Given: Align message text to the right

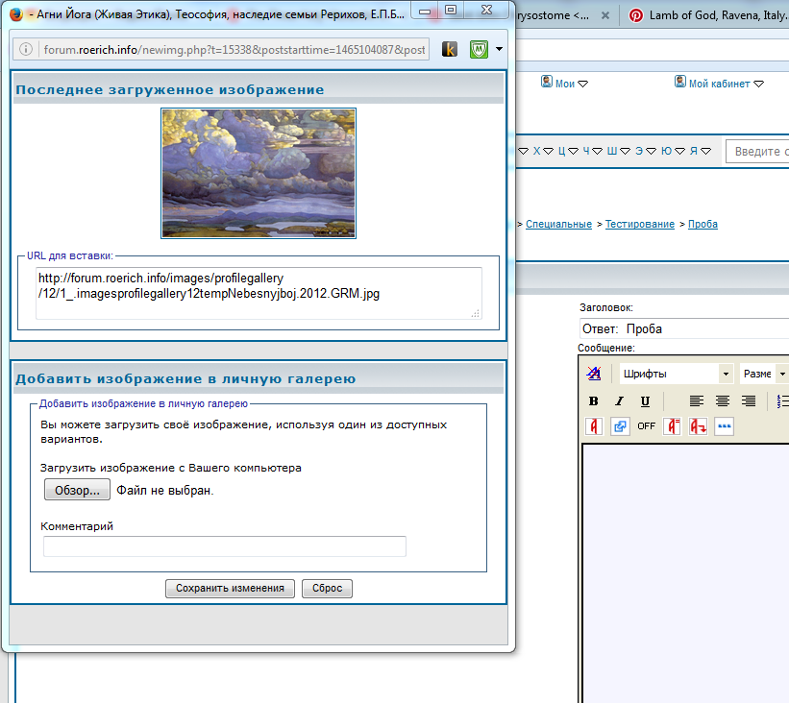Looking at the screenshot, I should click(x=749, y=401).
